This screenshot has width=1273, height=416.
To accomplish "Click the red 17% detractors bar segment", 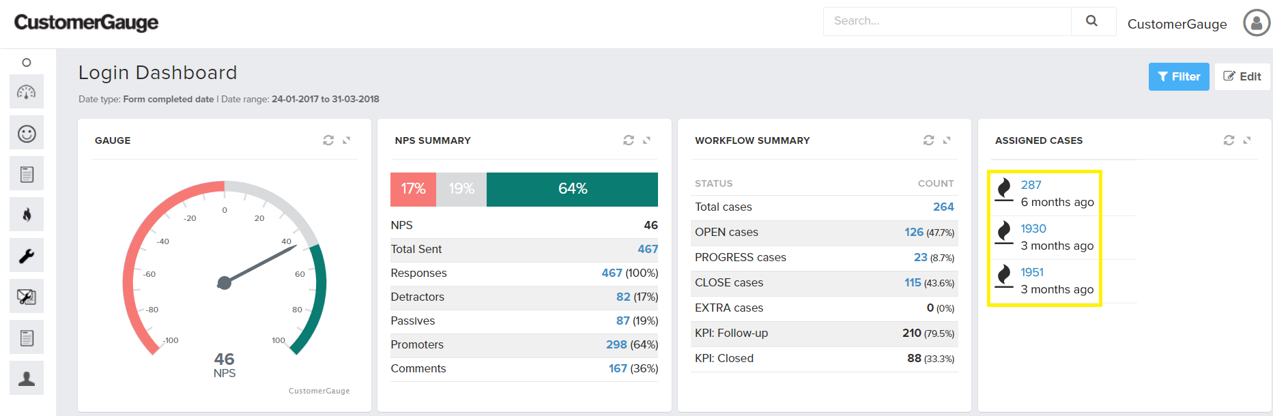I will [x=413, y=189].
